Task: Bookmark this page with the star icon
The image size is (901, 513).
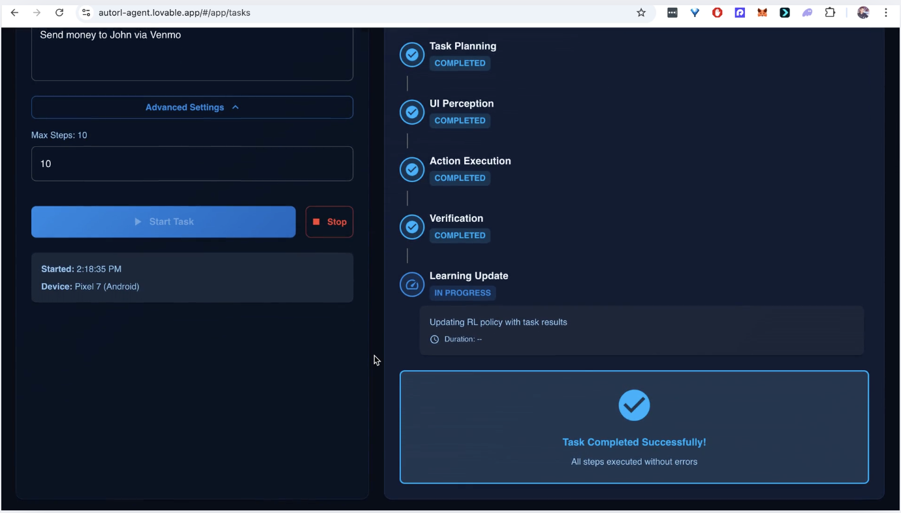Action: pos(641,12)
